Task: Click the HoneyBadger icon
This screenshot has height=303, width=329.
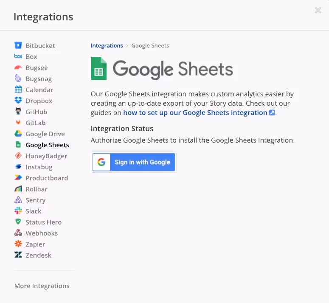Action: click(18, 156)
